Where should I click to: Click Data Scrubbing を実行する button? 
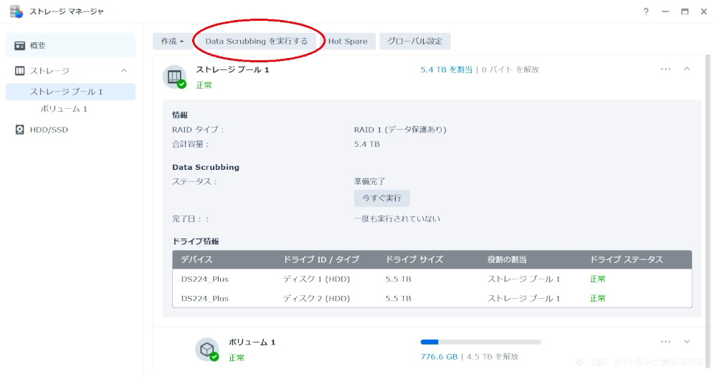257,41
